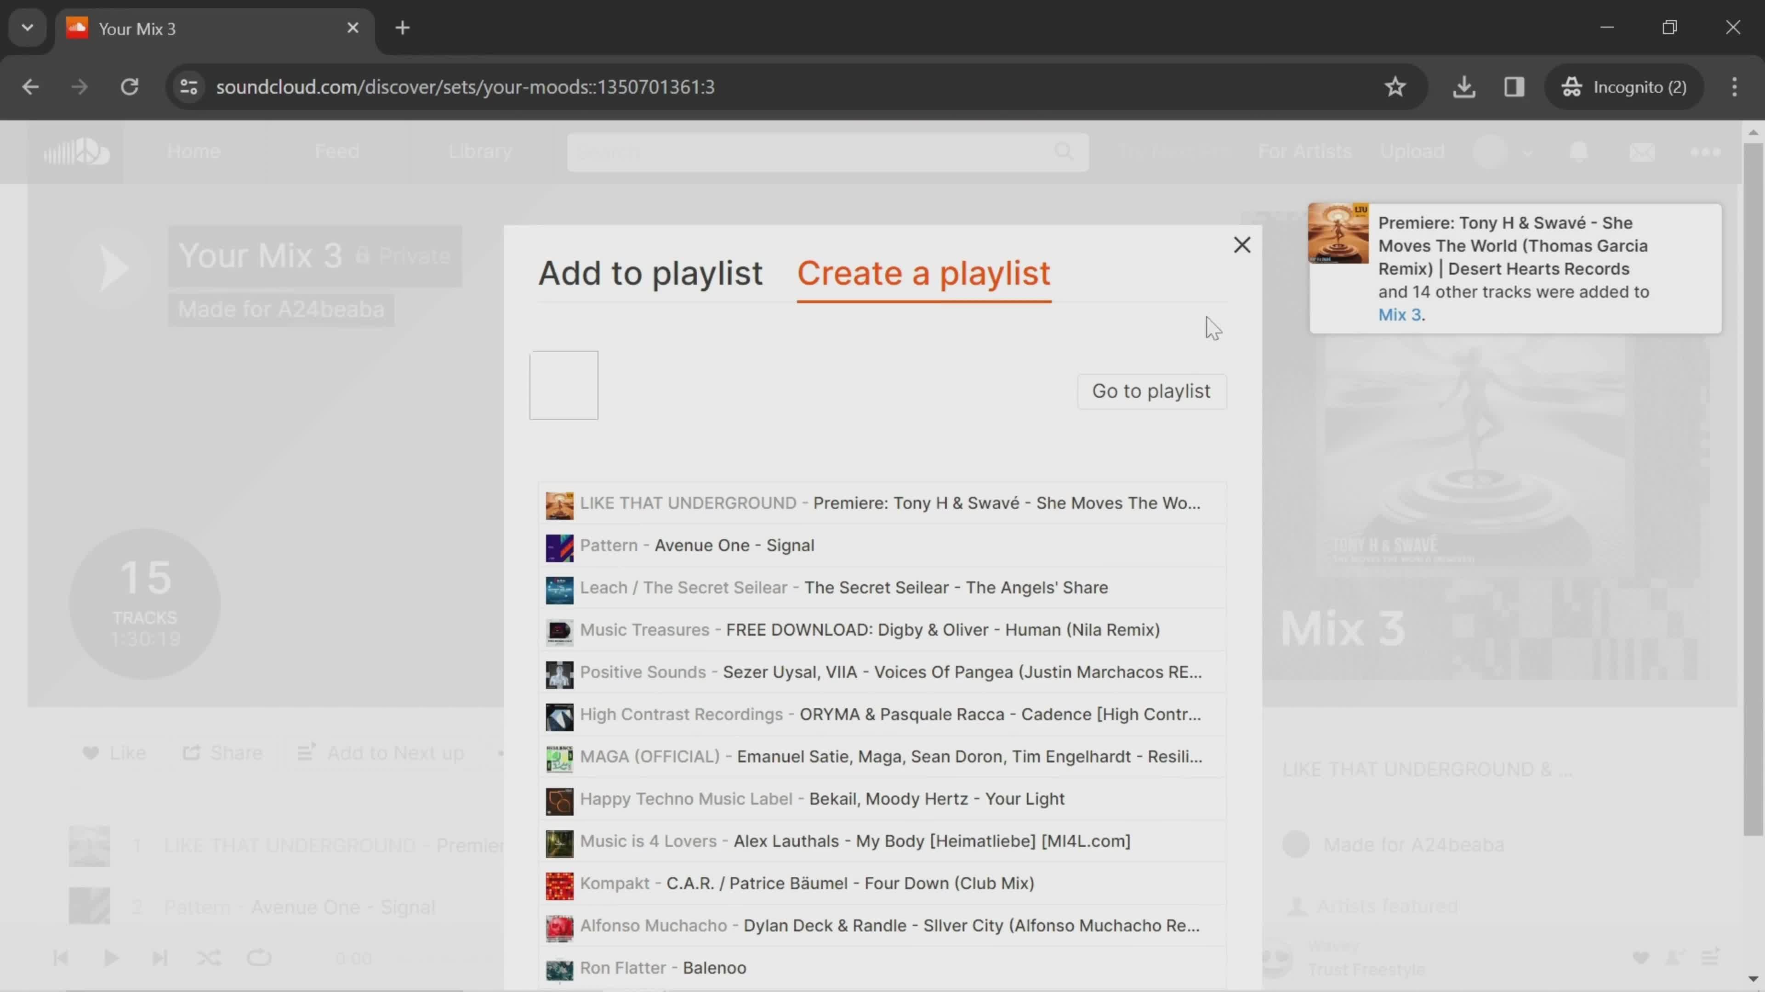Go back in browser
This screenshot has width=1765, height=992.
pos(30,87)
